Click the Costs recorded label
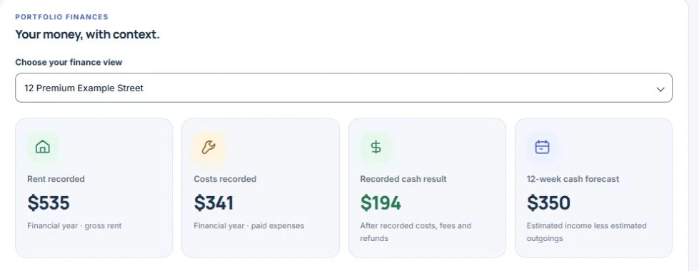Image resolution: width=699 pixels, height=271 pixels. (x=225, y=179)
